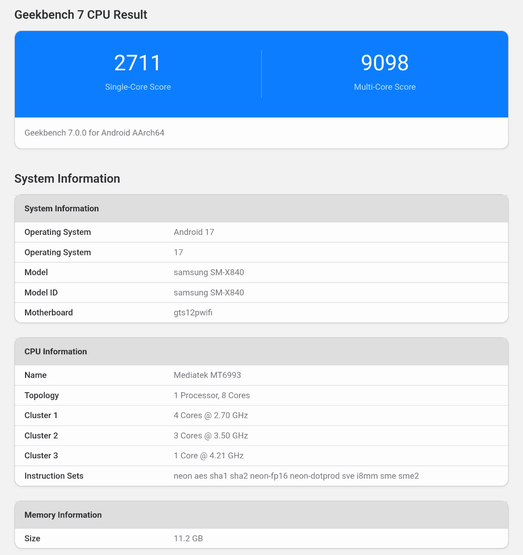Click the Memory Information table header

(261, 515)
